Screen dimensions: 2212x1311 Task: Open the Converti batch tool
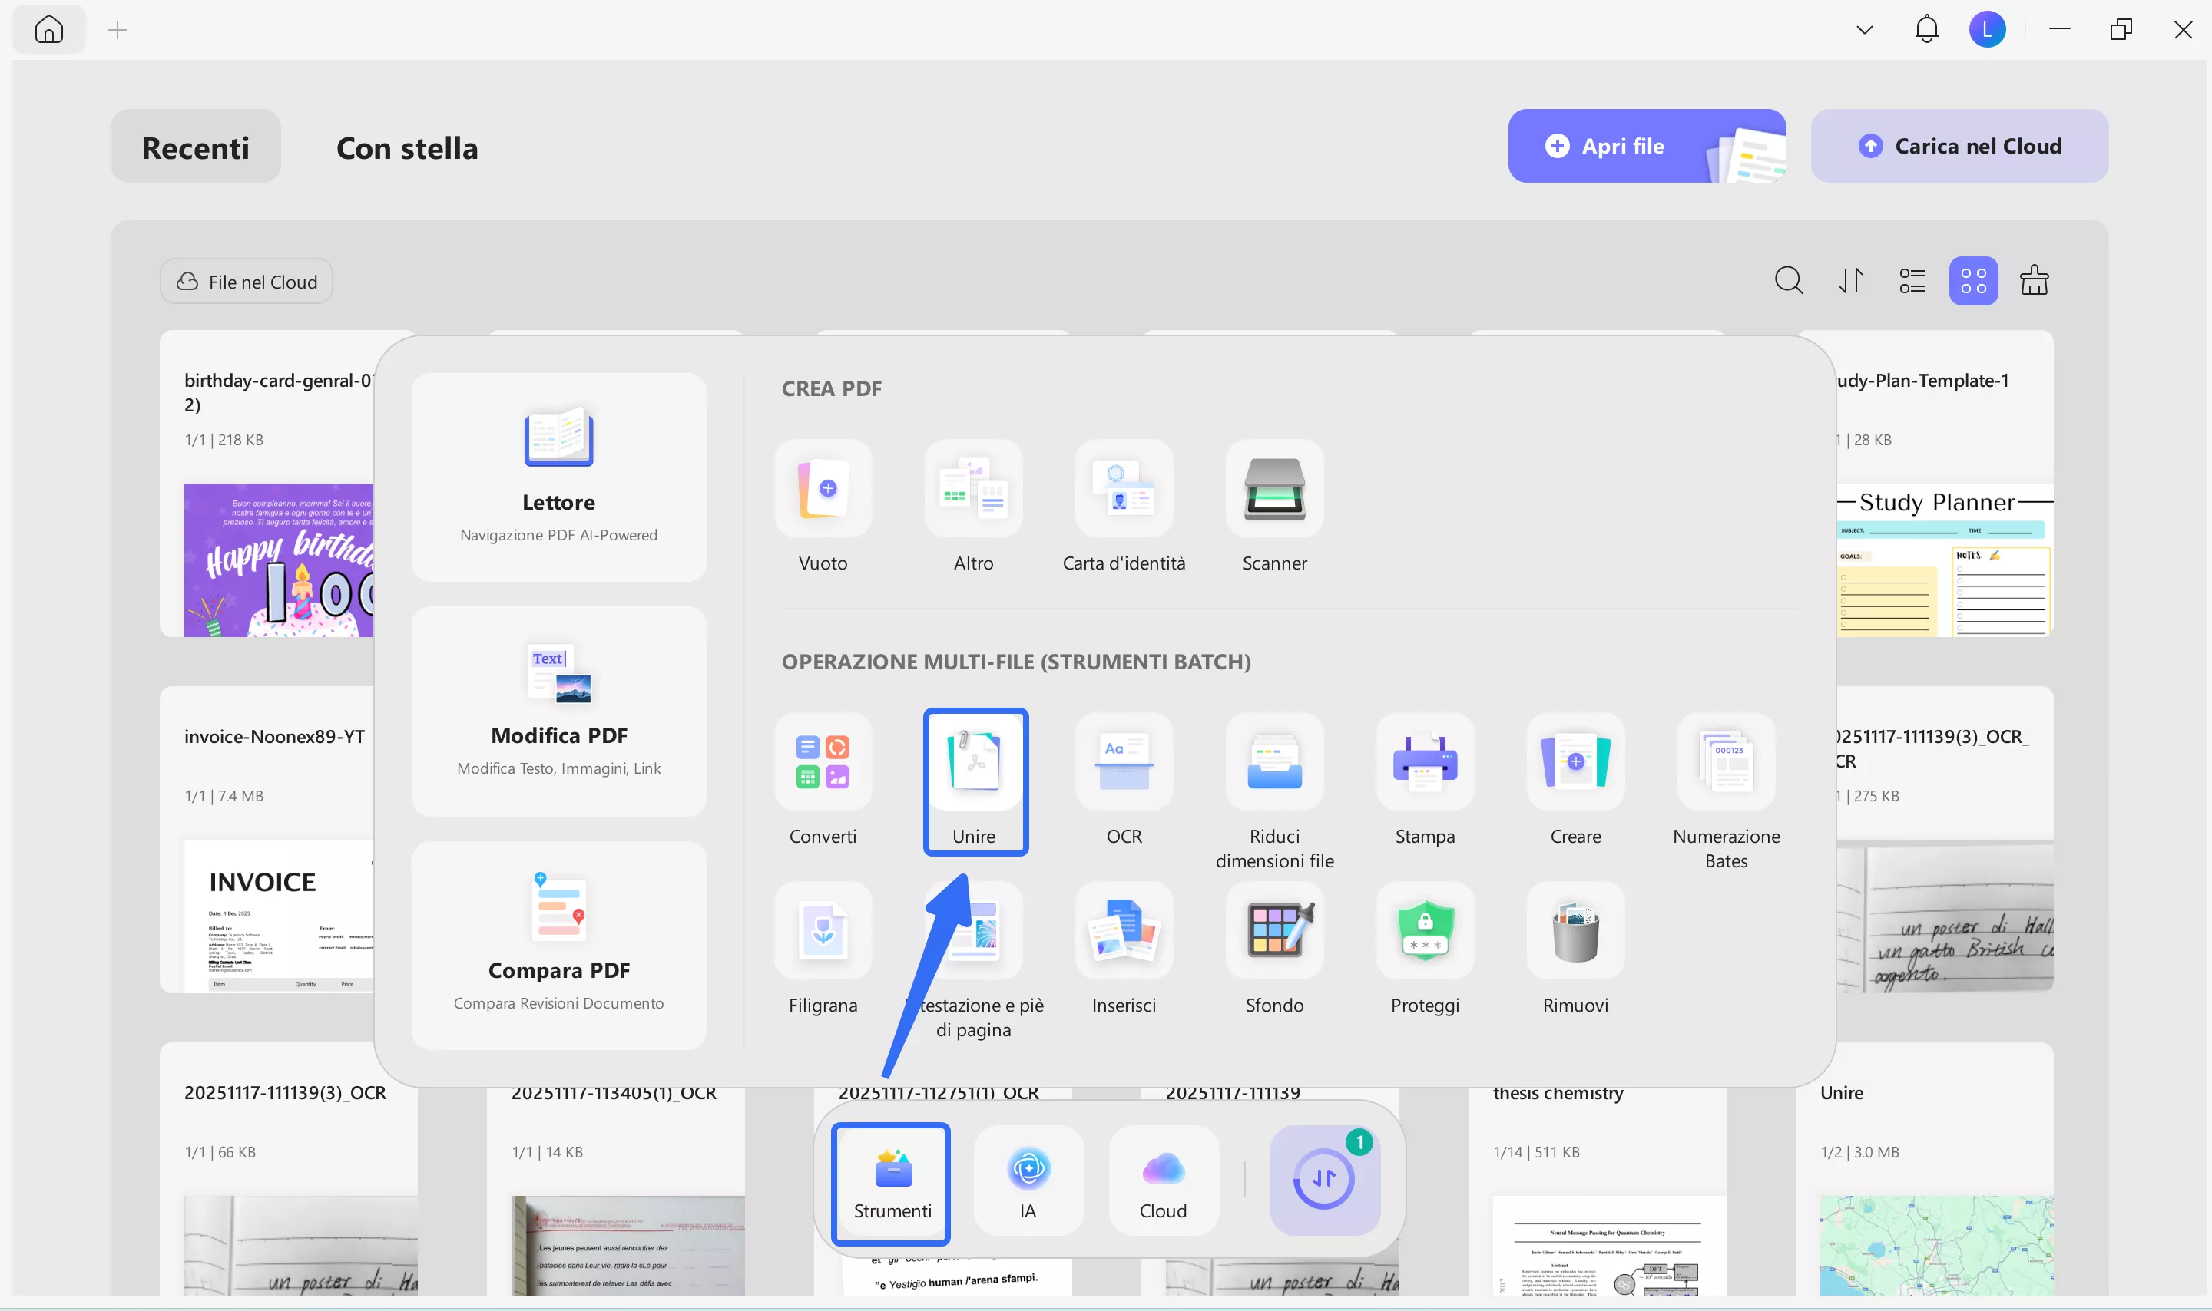point(822,763)
